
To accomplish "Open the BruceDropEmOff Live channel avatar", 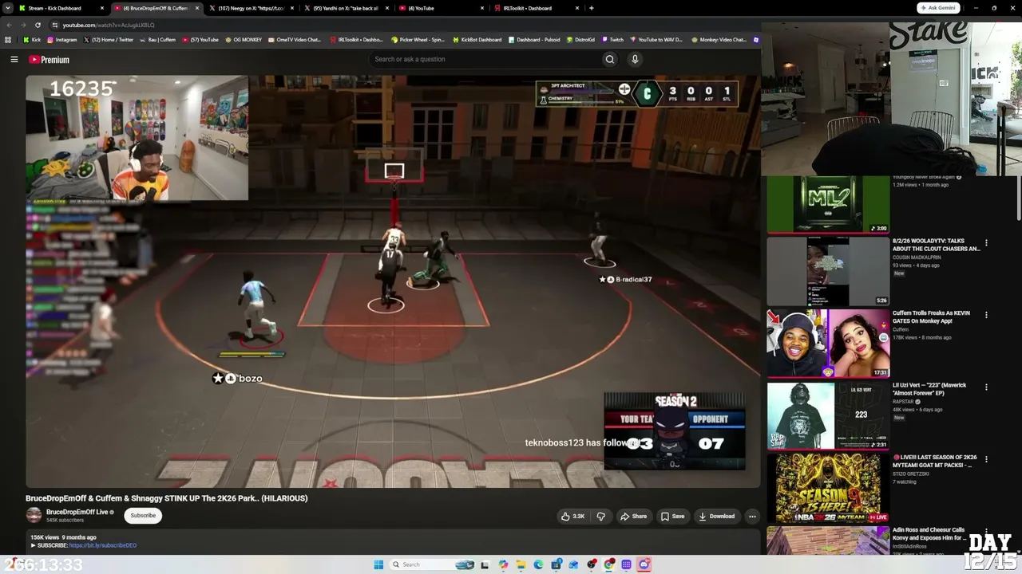I will (34, 515).
